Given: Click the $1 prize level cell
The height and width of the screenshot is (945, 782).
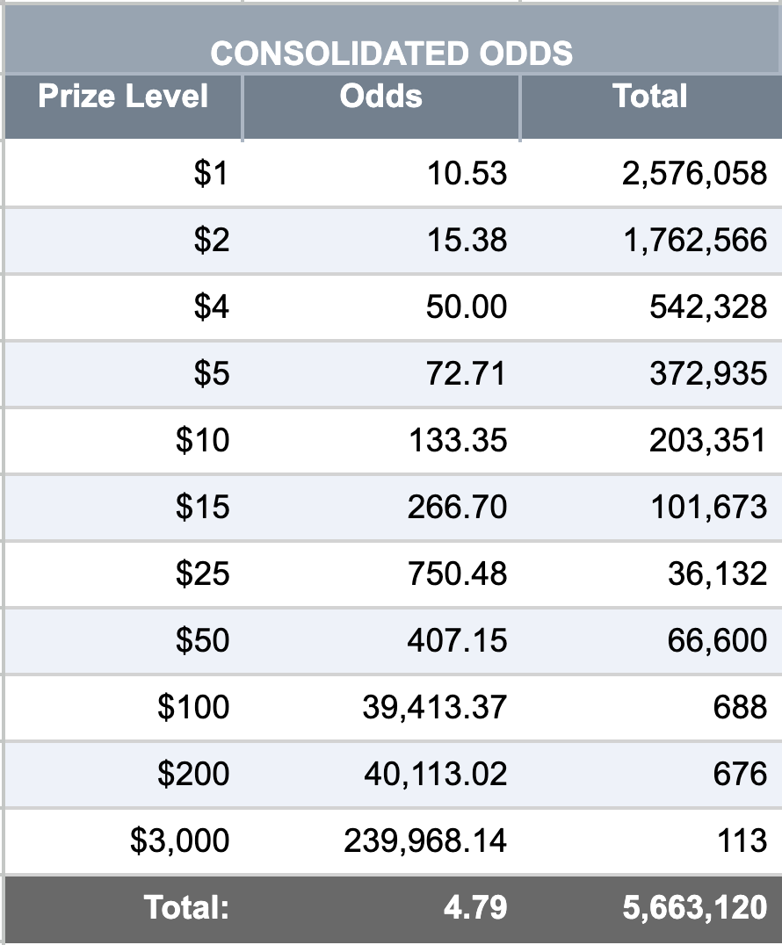Looking at the screenshot, I should [x=123, y=174].
